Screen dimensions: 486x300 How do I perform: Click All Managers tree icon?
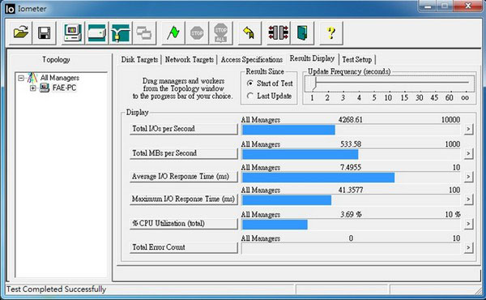(x=32, y=78)
